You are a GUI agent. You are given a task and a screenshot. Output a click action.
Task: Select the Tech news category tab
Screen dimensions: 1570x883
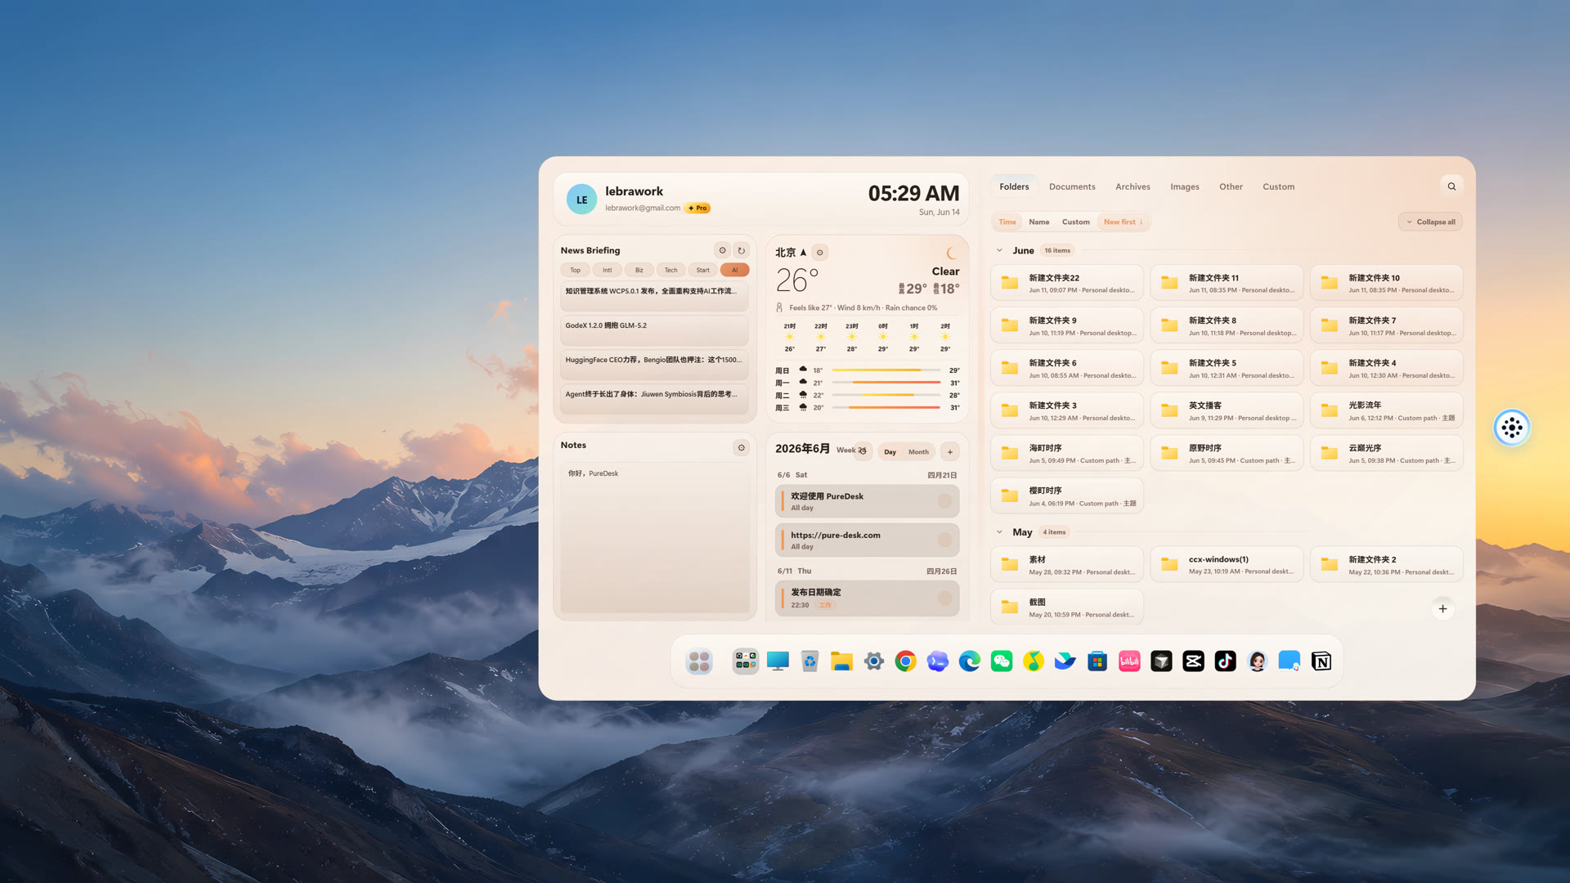pyautogui.click(x=671, y=271)
